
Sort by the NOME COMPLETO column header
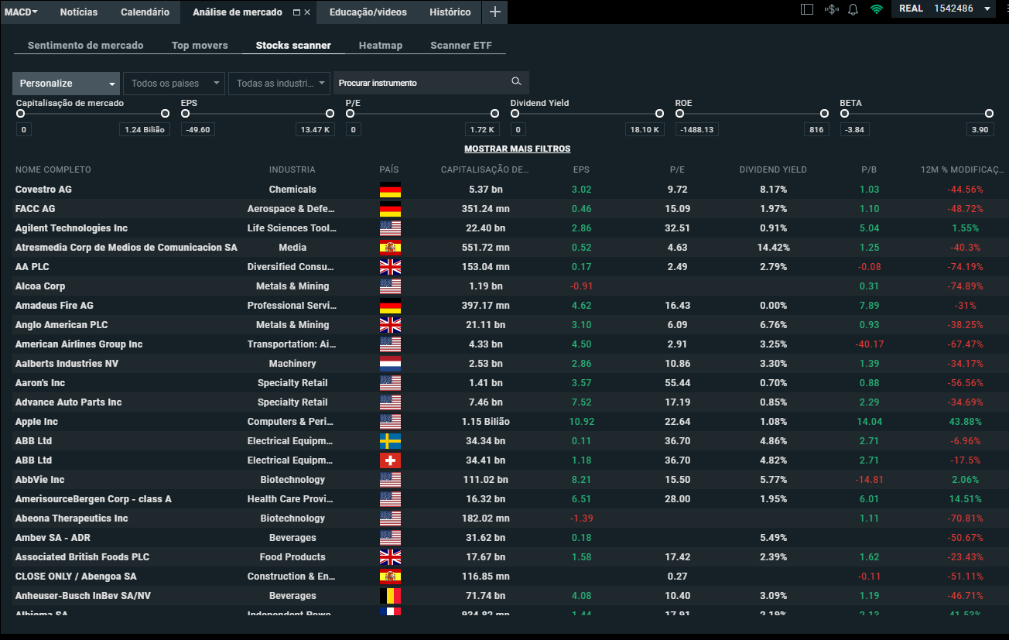pyautogui.click(x=53, y=169)
